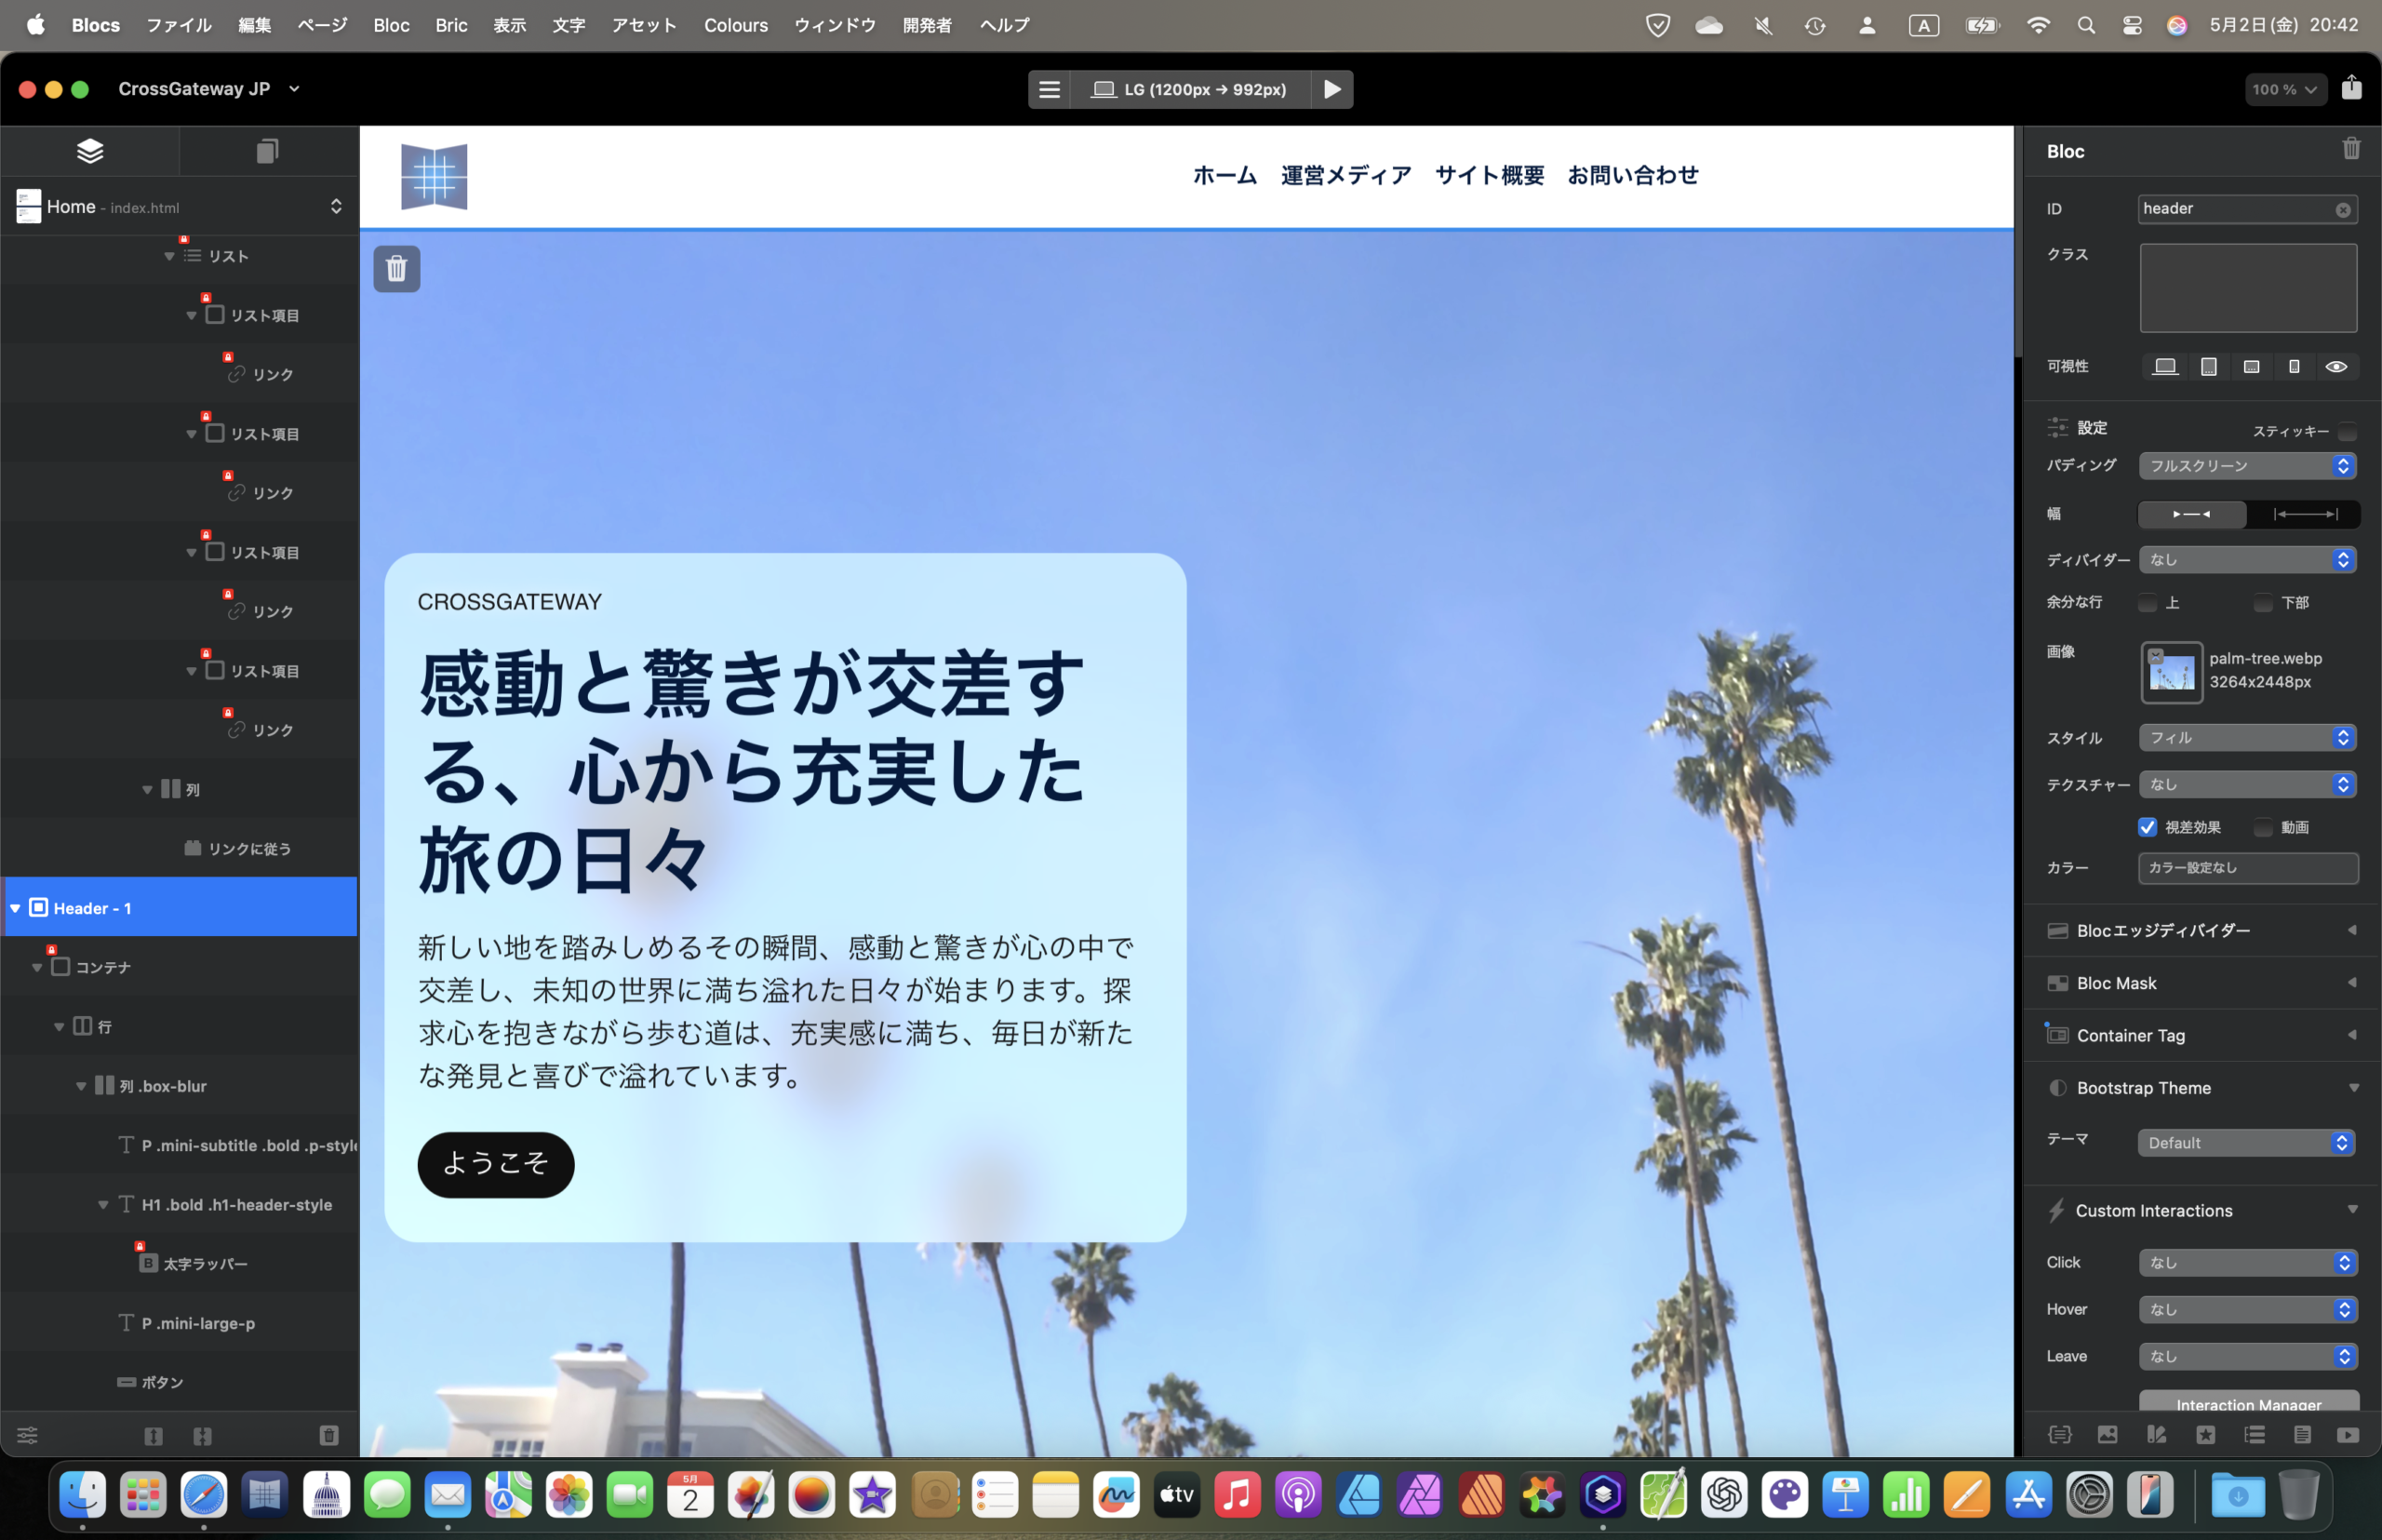Screen dimensions: 2382x1540
Task: Select full width option
Action: tap(2304, 514)
